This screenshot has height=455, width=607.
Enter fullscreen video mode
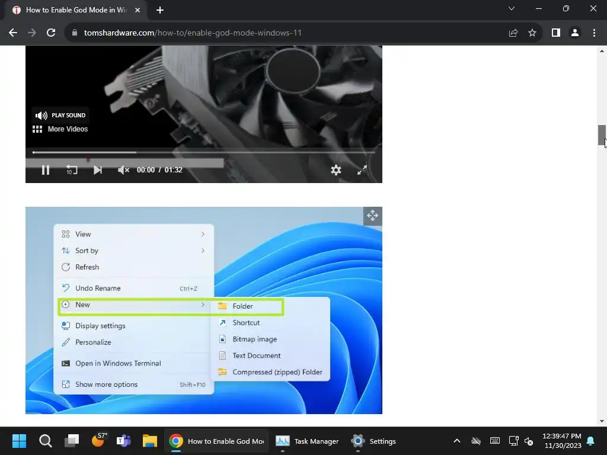click(362, 170)
